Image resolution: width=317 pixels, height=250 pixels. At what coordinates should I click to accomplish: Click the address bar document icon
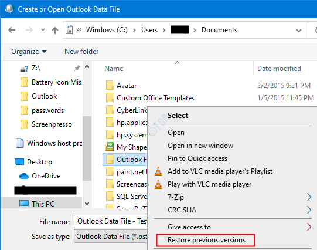click(x=69, y=29)
